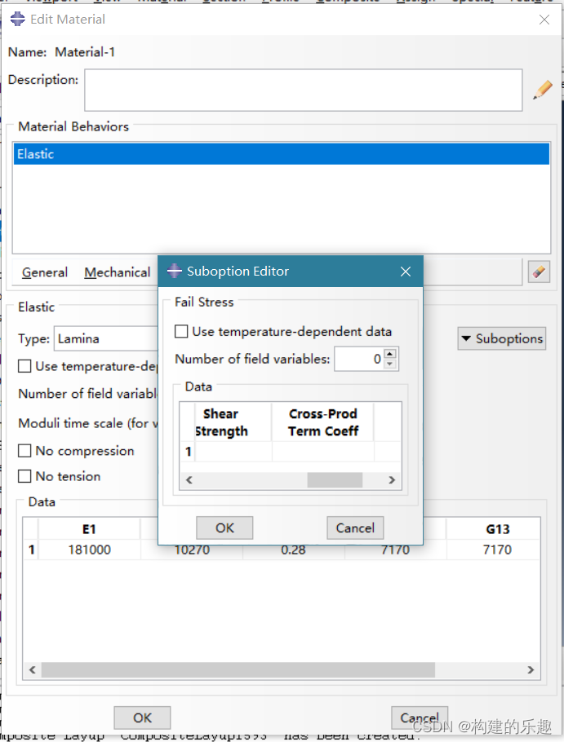Click the pencil icon beside Description field
Viewport: 564px width, 742px height.
pyautogui.click(x=542, y=90)
